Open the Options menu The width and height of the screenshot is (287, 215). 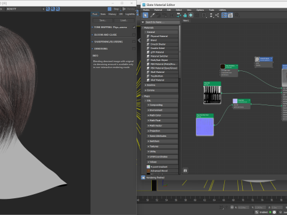[200, 10]
